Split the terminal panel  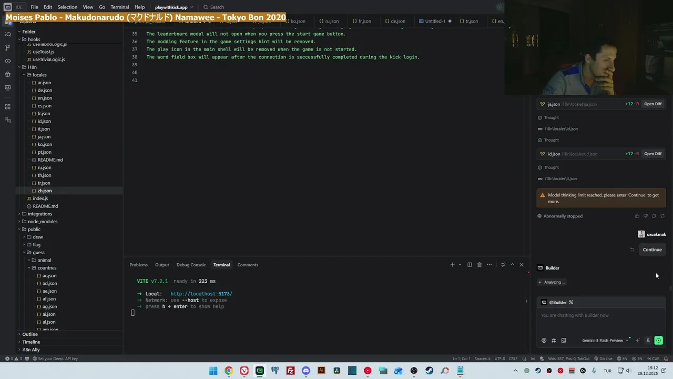coord(470,265)
